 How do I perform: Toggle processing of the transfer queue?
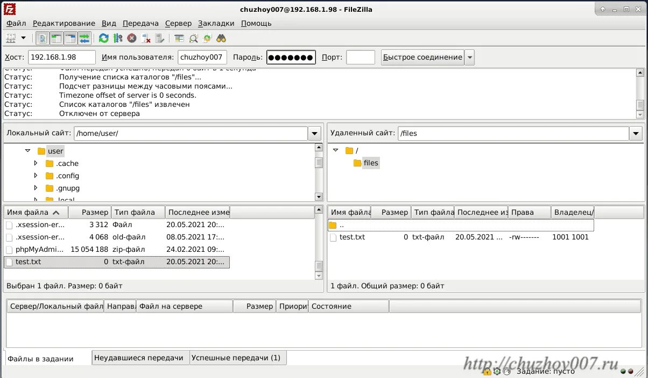point(118,38)
